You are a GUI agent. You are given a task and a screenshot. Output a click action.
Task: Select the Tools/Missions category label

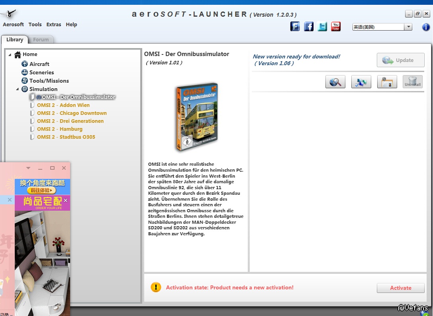point(49,81)
